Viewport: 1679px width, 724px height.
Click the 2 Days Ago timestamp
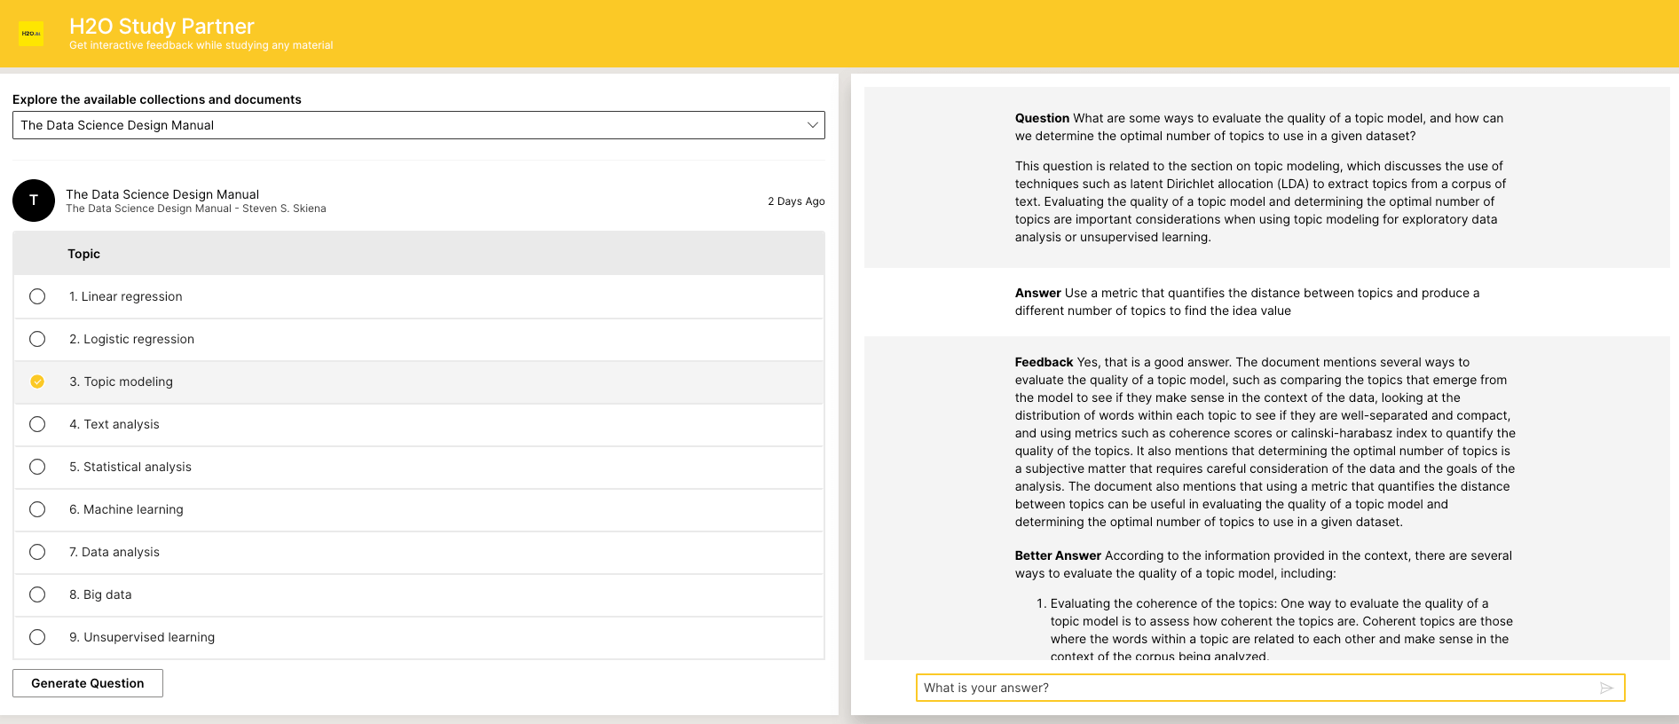(796, 201)
